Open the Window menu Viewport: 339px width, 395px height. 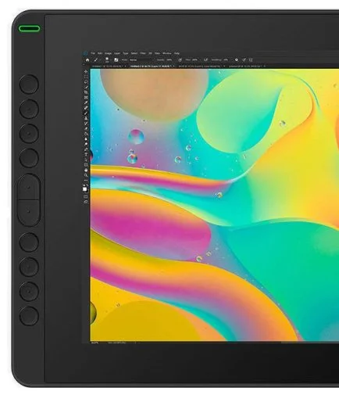click(167, 53)
